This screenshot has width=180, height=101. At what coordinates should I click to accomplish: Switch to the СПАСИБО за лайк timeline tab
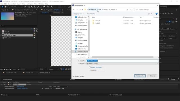(11, 73)
